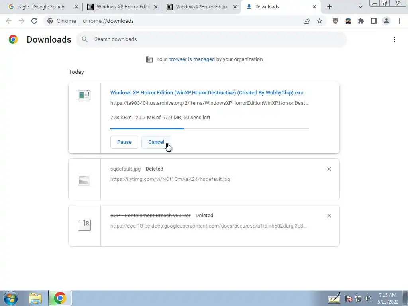Close the Downloads tab
Screen dimensions: 408x306
314,7
